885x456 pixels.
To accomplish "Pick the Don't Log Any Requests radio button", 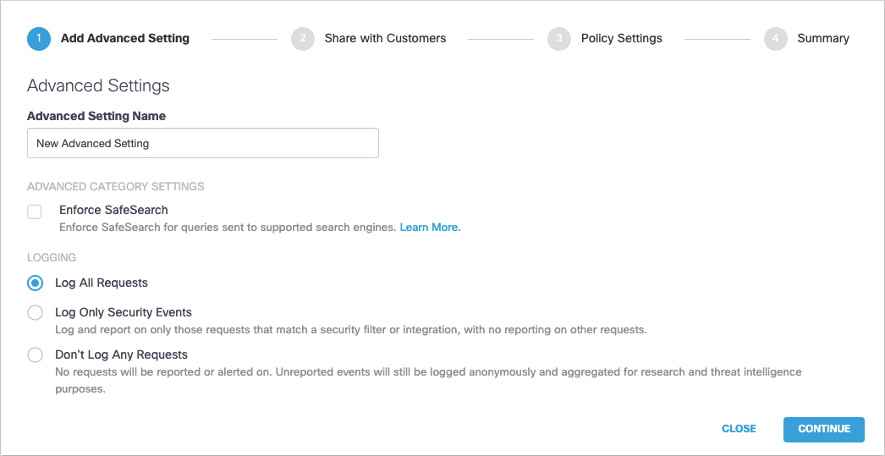I will coord(36,355).
